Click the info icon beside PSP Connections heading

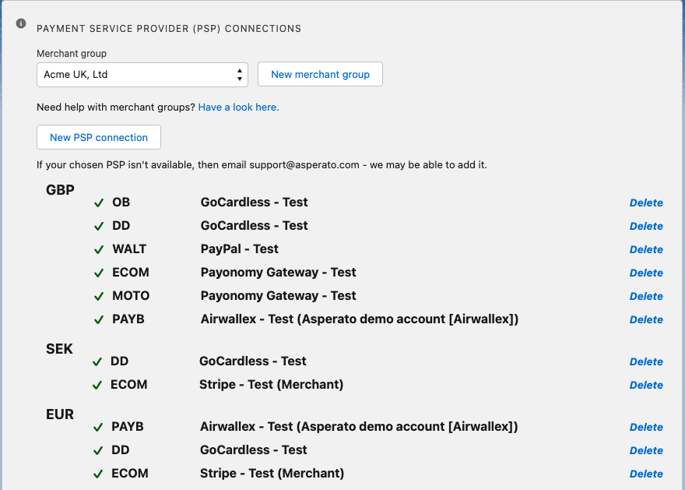[x=21, y=23]
